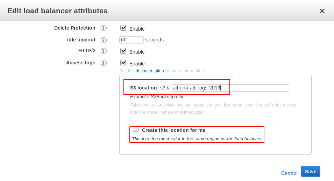Click the Enable label next to Delete Protection
This screenshot has width=334, height=181.
click(x=137, y=29)
